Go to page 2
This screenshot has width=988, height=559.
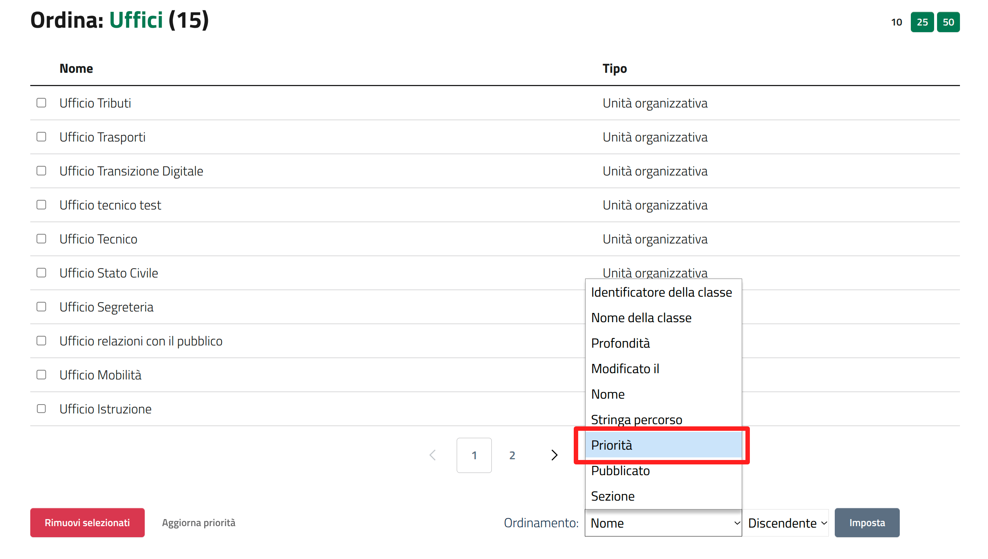[x=512, y=455]
